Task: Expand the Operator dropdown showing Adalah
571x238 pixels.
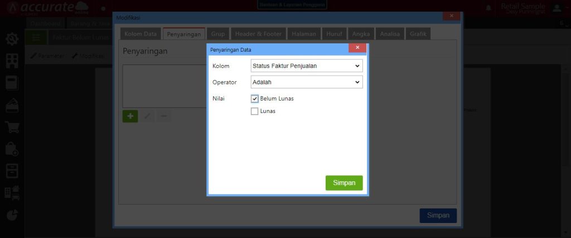Action: tap(307, 82)
